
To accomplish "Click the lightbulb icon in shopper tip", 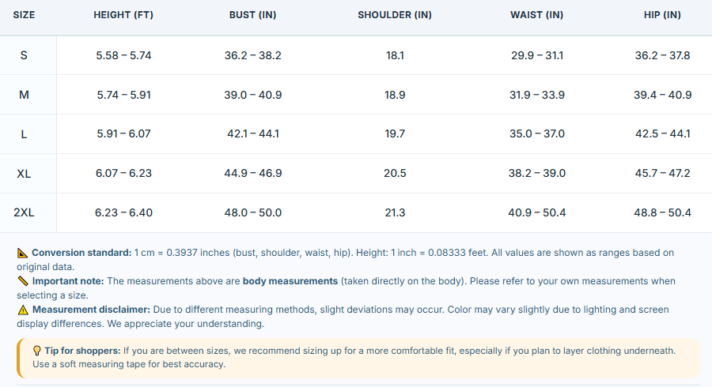I will click(x=36, y=351).
